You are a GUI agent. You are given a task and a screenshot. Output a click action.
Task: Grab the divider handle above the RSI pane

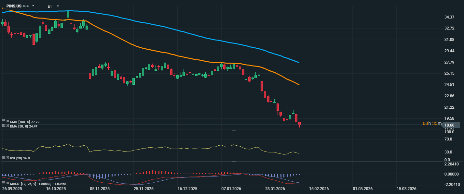pos(234,130)
